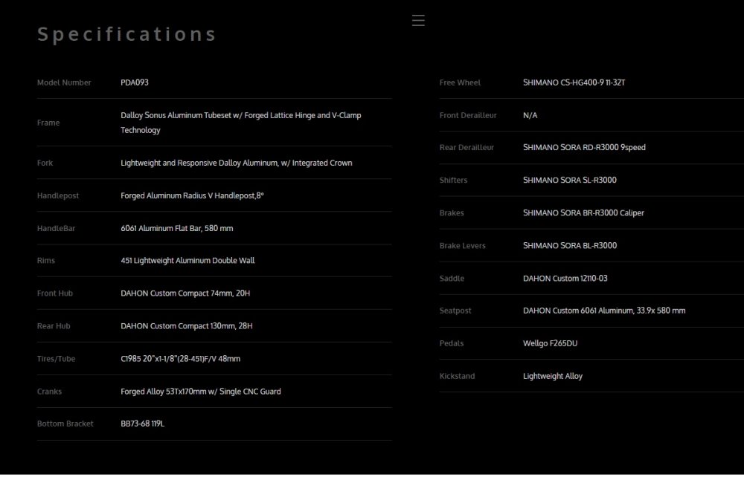Open the hamburger menu icon
Screen dimensions: 744x477
tap(418, 20)
